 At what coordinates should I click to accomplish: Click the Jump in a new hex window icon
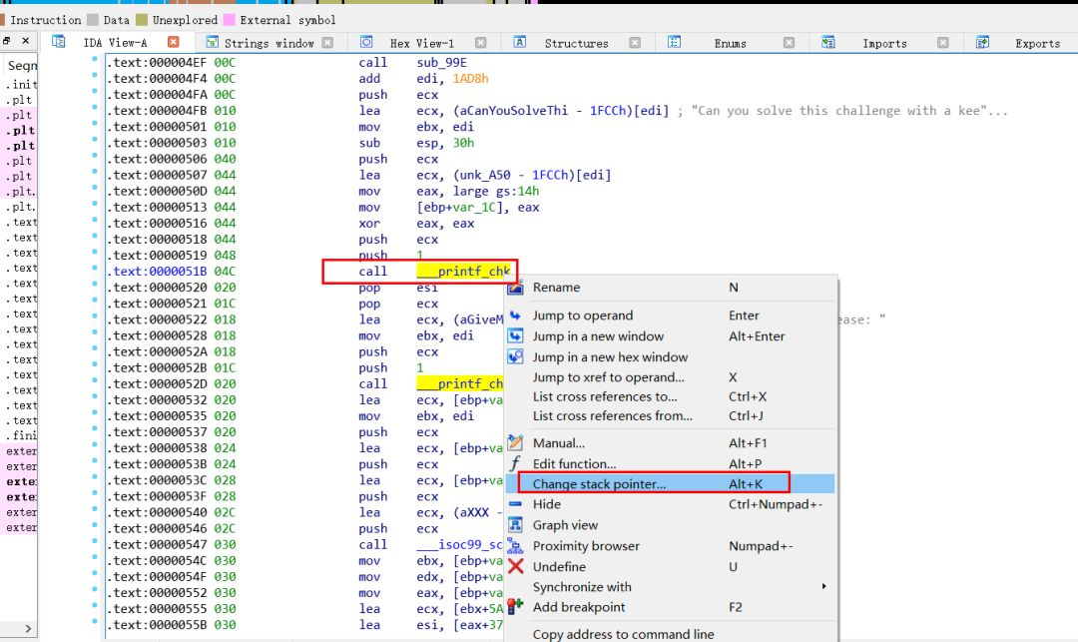point(516,357)
